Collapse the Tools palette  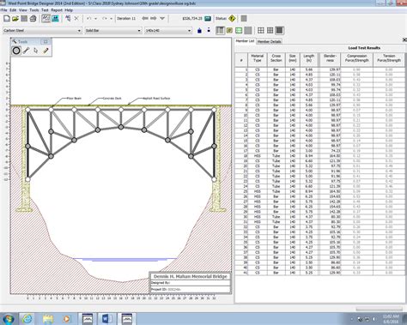[x=46, y=42]
